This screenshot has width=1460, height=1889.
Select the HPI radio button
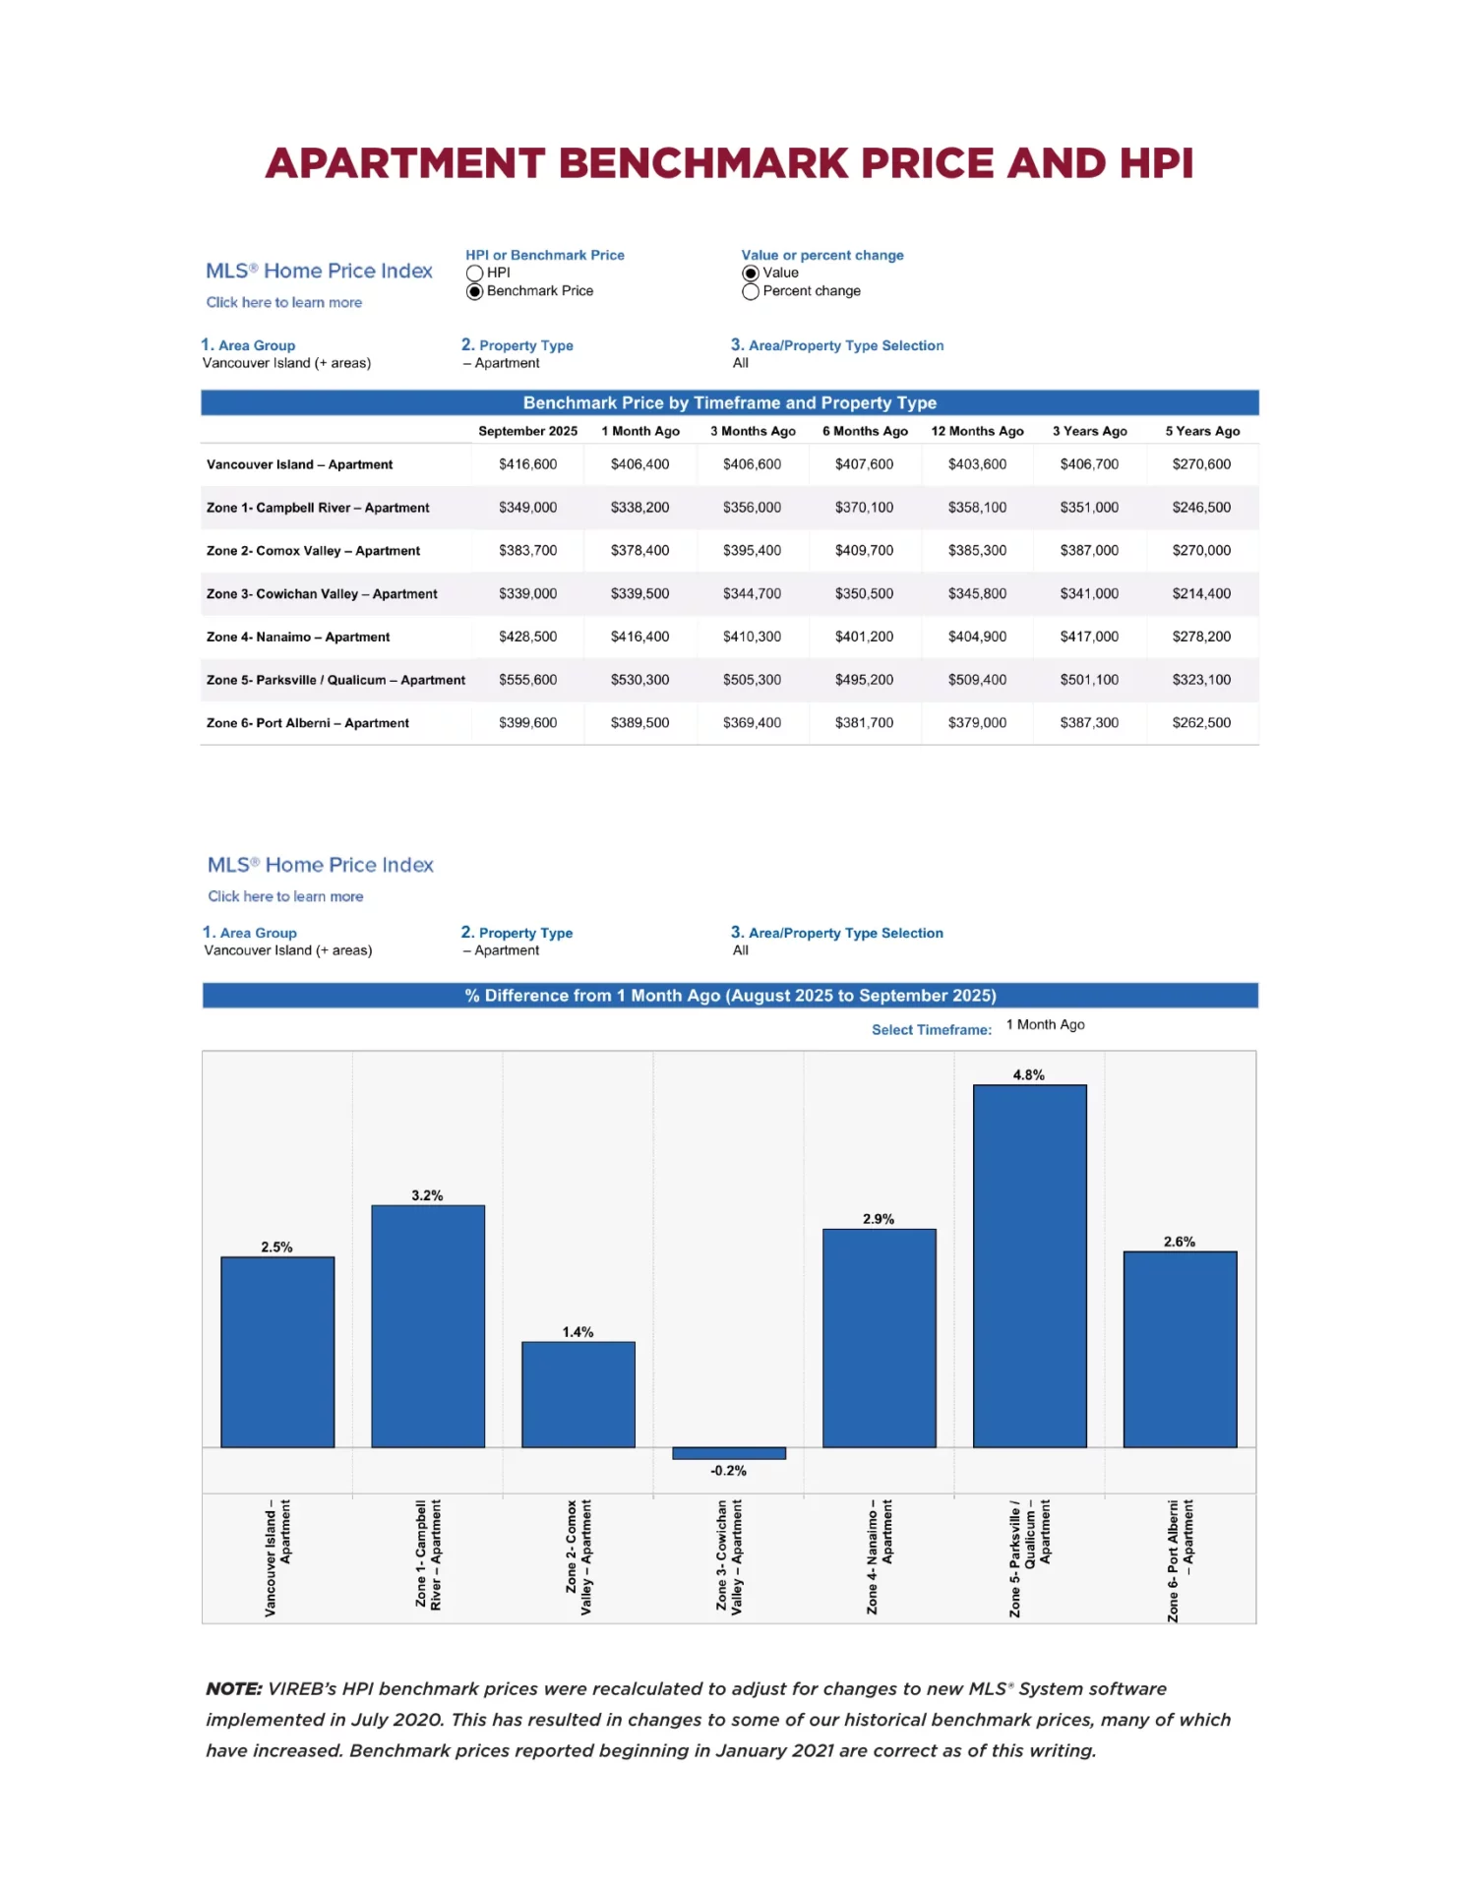click(x=475, y=274)
